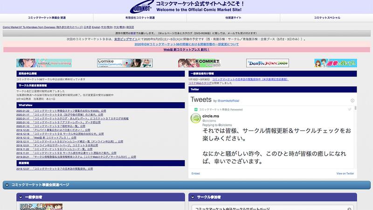Switch to the 日本語 language link

87,27
